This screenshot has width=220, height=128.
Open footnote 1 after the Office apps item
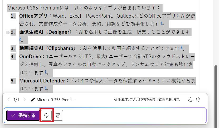pos(162,23)
